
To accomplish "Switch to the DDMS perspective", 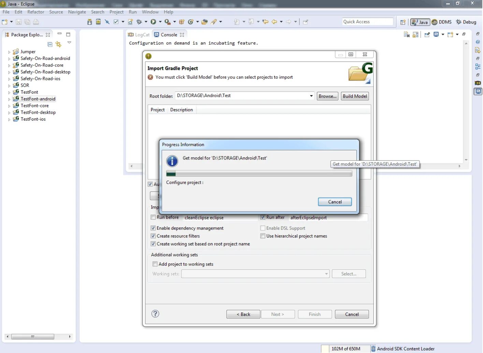I will 441,22.
